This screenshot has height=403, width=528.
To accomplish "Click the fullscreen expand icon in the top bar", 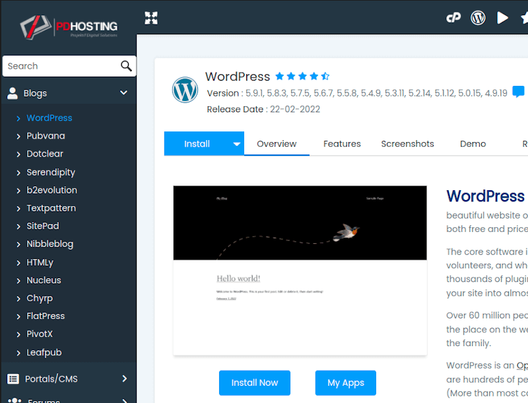I will point(150,18).
